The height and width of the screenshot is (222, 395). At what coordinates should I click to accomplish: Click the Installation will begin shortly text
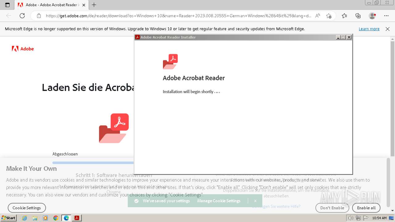(188, 92)
